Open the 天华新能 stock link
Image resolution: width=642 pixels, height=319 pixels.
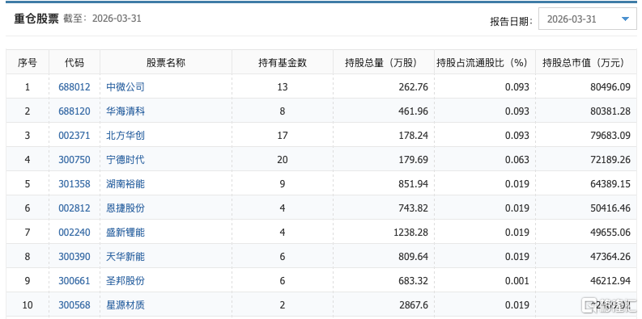click(x=125, y=257)
